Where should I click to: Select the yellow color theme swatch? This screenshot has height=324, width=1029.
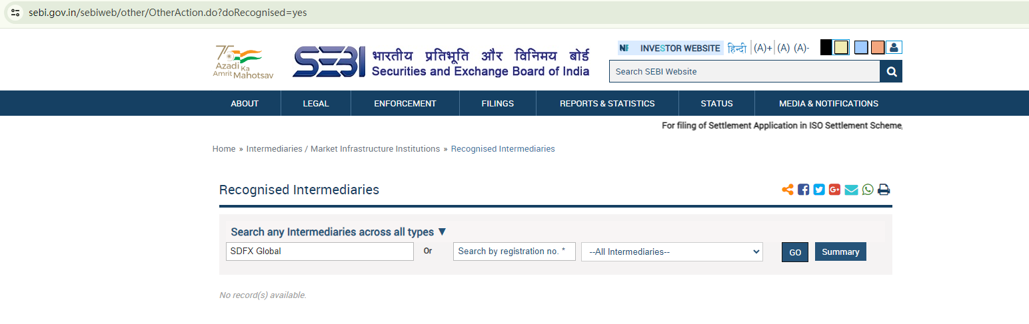tap(841, 47)
